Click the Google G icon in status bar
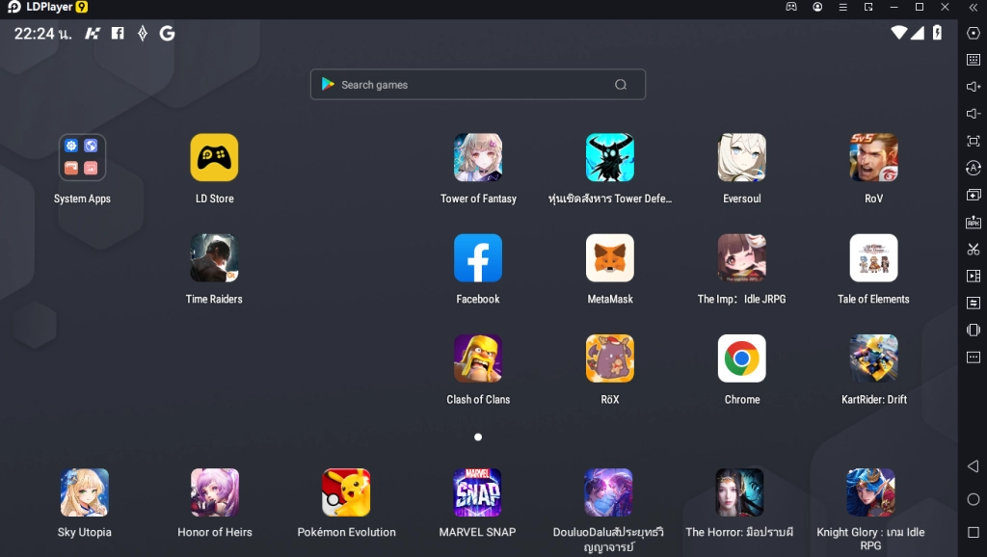987x557 pixels. coord(167,33)
